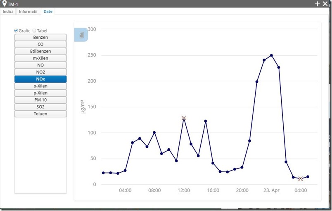Click the highest data point near 250
332x211 pixels.
click(271, 55)
